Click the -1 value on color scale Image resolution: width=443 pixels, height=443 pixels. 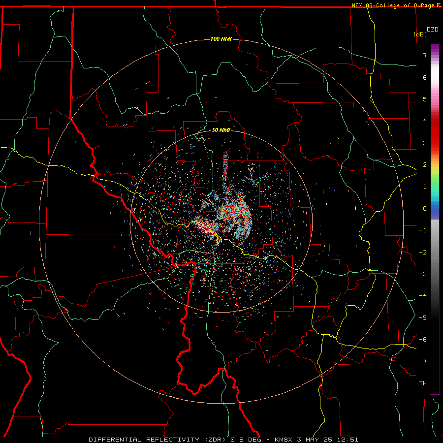(423, 230)
